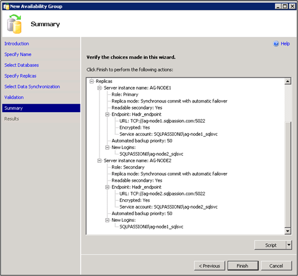Collapse the AG-NODE2 server instance node
298x276 pixels.
point(100,160)
